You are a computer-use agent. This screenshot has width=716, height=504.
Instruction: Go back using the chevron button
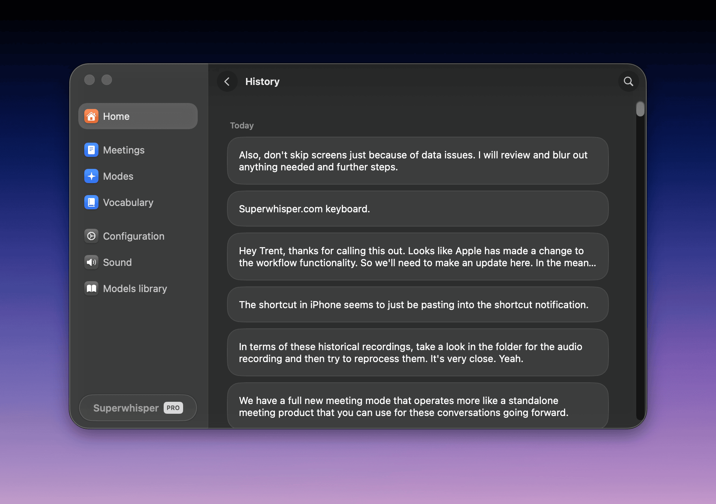pyautogui.click(x=227, y=82)
